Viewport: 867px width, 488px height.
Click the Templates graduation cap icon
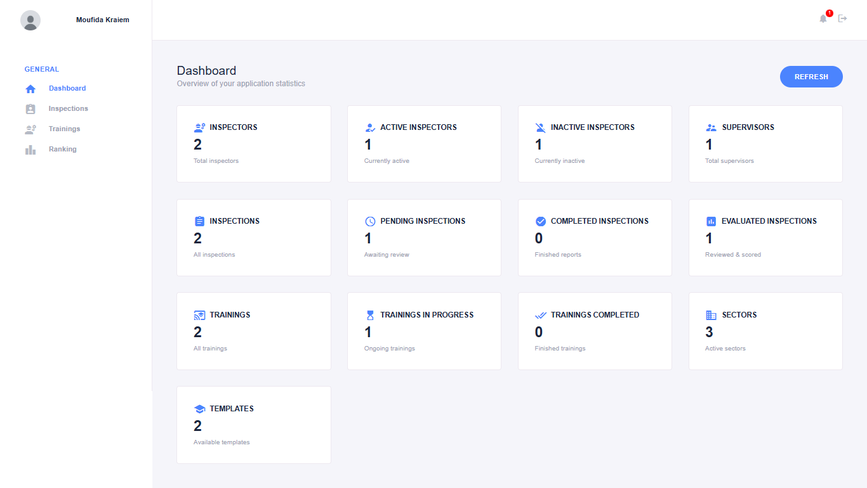coord(200,408)
